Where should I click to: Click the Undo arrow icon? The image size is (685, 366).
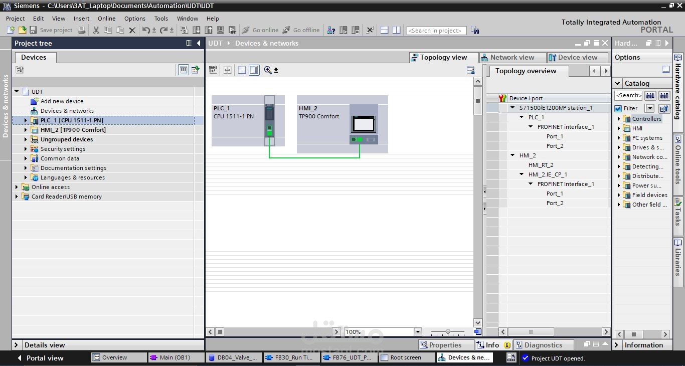point(146,30)
